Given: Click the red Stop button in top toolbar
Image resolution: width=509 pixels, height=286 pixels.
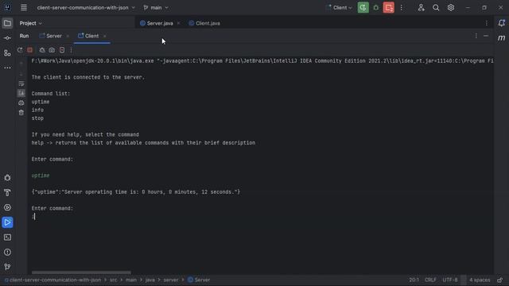Looking at the screenshot, I should [x=389, y=7].
